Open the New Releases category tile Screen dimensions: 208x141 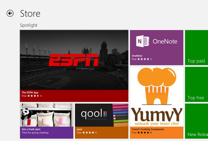point(197,121)
